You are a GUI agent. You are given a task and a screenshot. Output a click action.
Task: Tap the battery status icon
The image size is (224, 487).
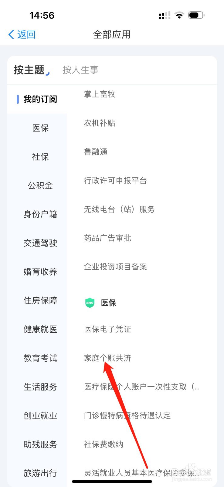coord(196,15)
